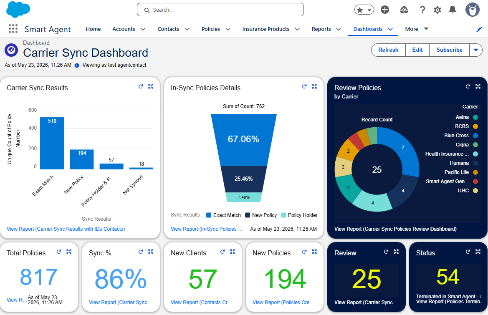Expand the Reports tab chevron
488x315 pixels.
click(x=339, y=29)
